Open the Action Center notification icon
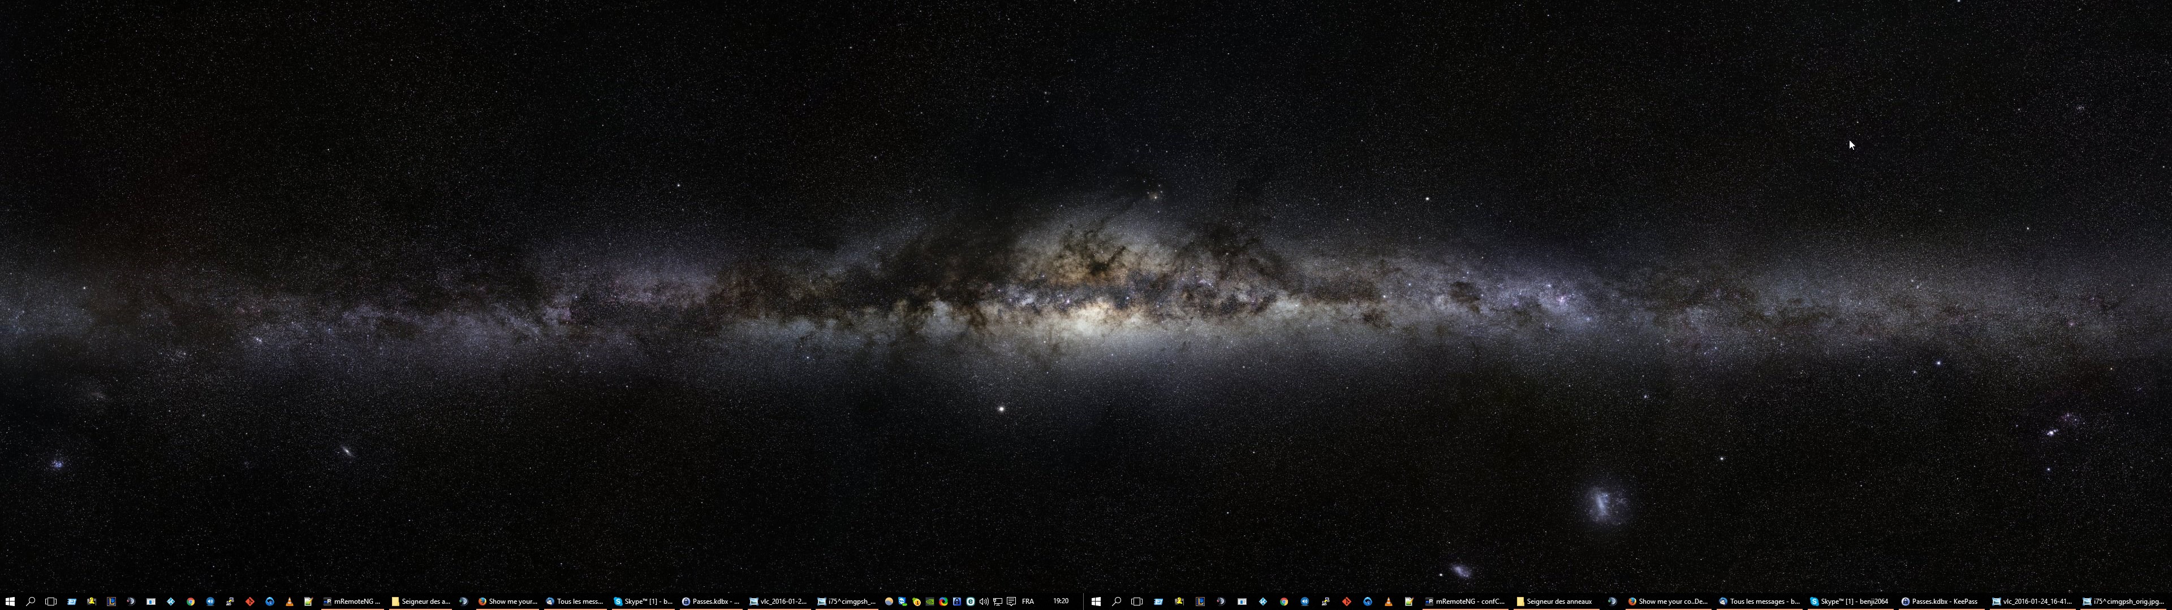This screenshot has width=2172, height=610. (1012, 602)
